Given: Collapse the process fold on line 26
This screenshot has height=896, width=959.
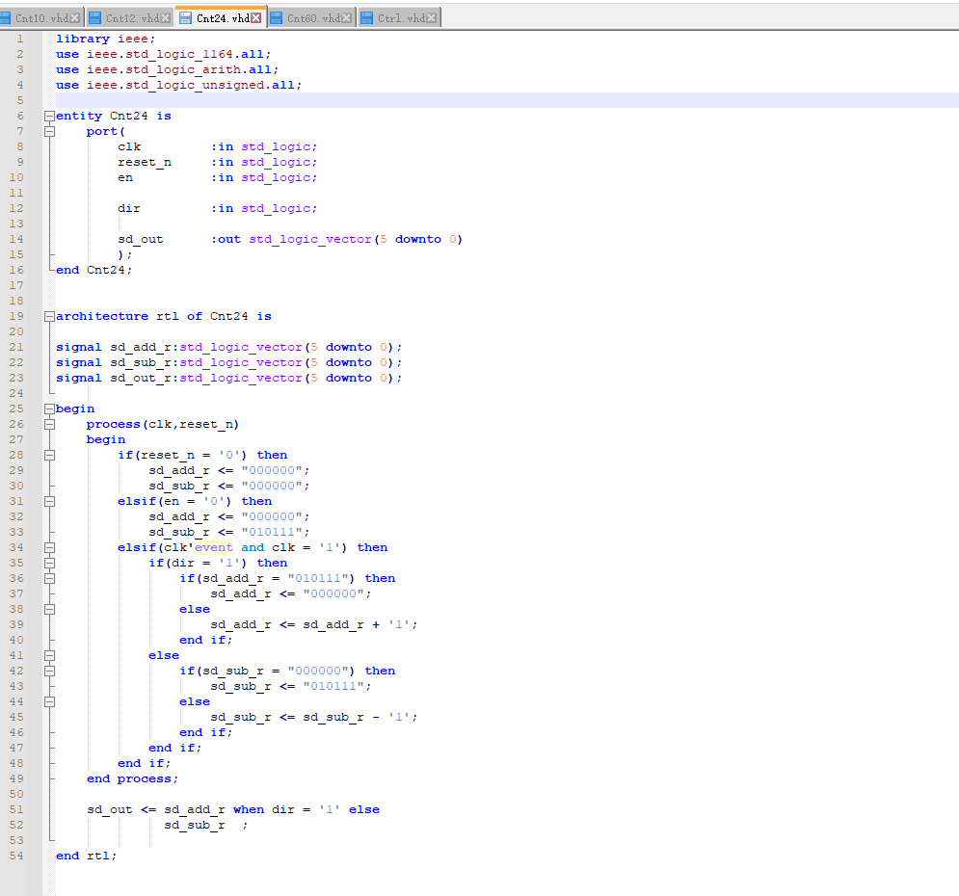Looking at the screenshot, I should [x=49, y=424].
